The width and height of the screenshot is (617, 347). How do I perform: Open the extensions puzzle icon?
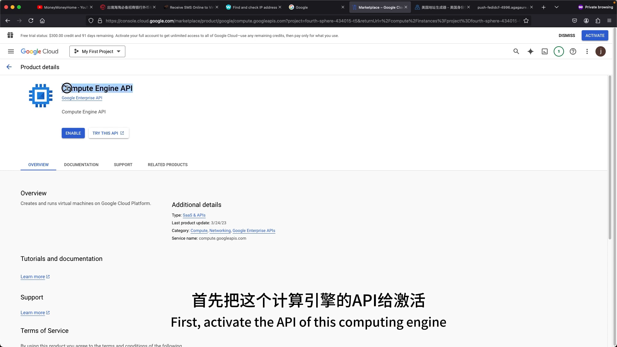click(598, 21)
